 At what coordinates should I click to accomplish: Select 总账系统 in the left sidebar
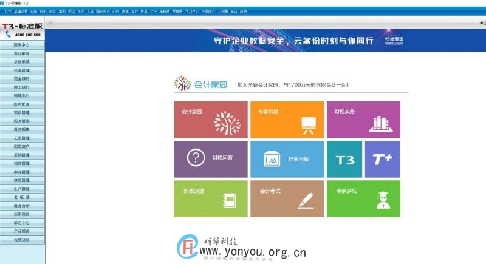click(22, 62)
